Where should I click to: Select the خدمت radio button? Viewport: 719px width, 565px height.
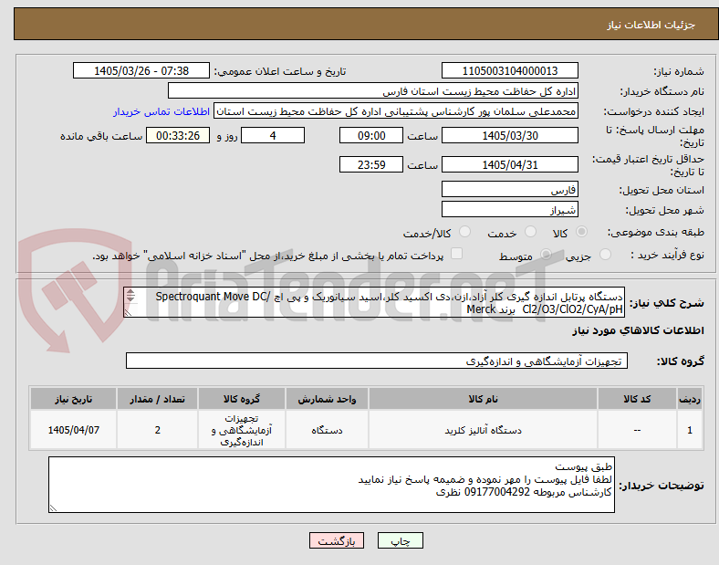click(530, 232)
